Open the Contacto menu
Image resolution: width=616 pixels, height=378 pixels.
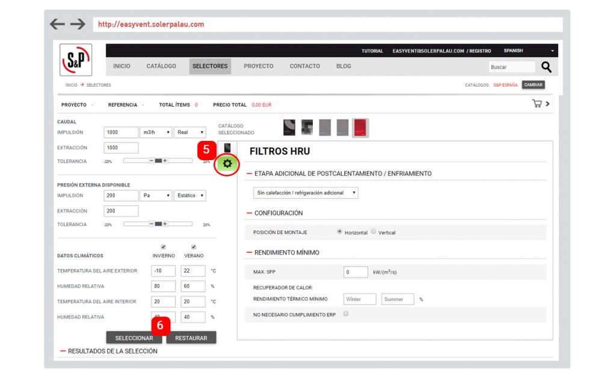[x=305, y=66]
